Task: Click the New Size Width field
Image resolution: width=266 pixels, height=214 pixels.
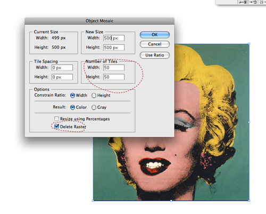Action: pos(114,38)
